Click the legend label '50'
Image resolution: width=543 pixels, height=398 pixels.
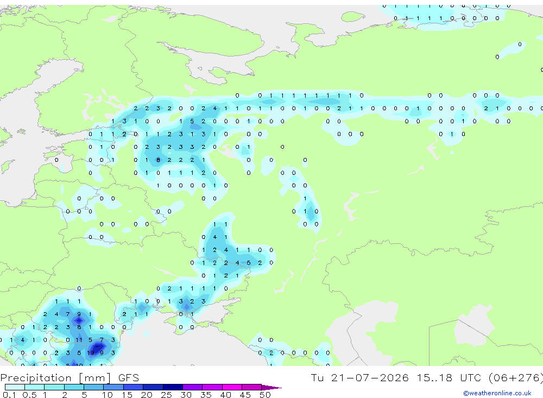[x=265, y=395]
